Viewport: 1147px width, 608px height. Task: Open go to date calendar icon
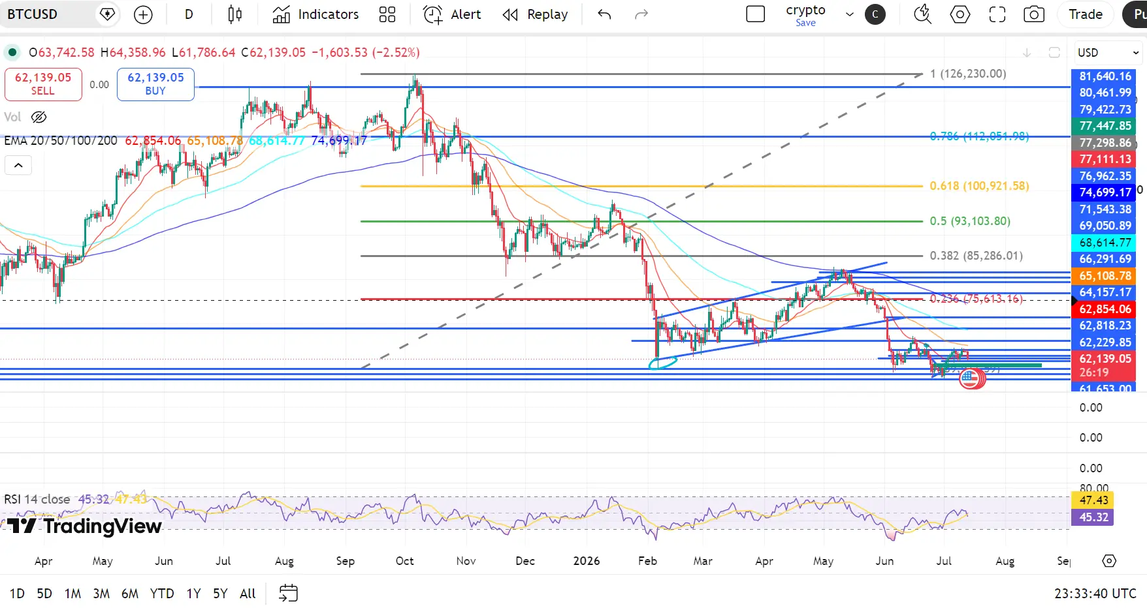point(288,593)
